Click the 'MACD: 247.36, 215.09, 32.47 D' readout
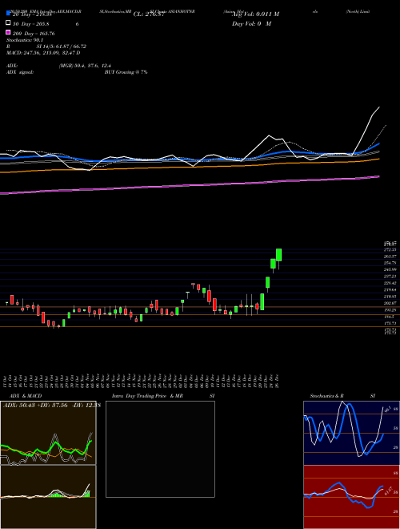400x529 pixels. coord(43,53)
